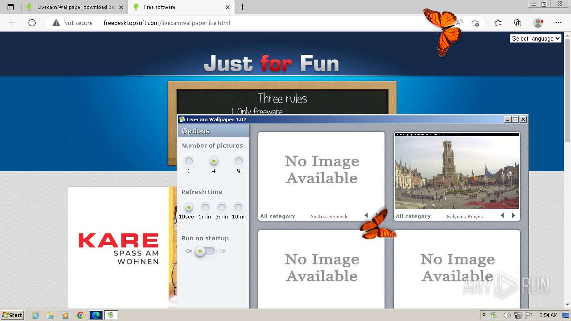
Task: Open Edge settings and more menu
Action: [x=559, y=23]
